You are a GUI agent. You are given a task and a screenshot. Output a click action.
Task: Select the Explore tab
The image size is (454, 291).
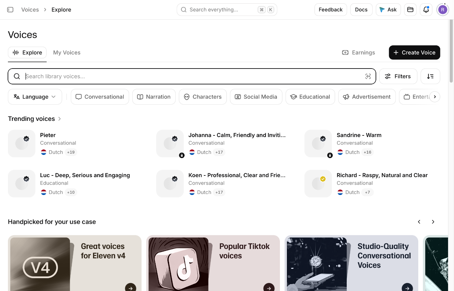pyautogui.click(x=27, y=53)
